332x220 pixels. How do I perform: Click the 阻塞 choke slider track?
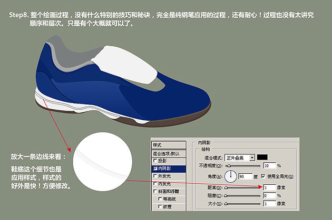tap(242, 195)
